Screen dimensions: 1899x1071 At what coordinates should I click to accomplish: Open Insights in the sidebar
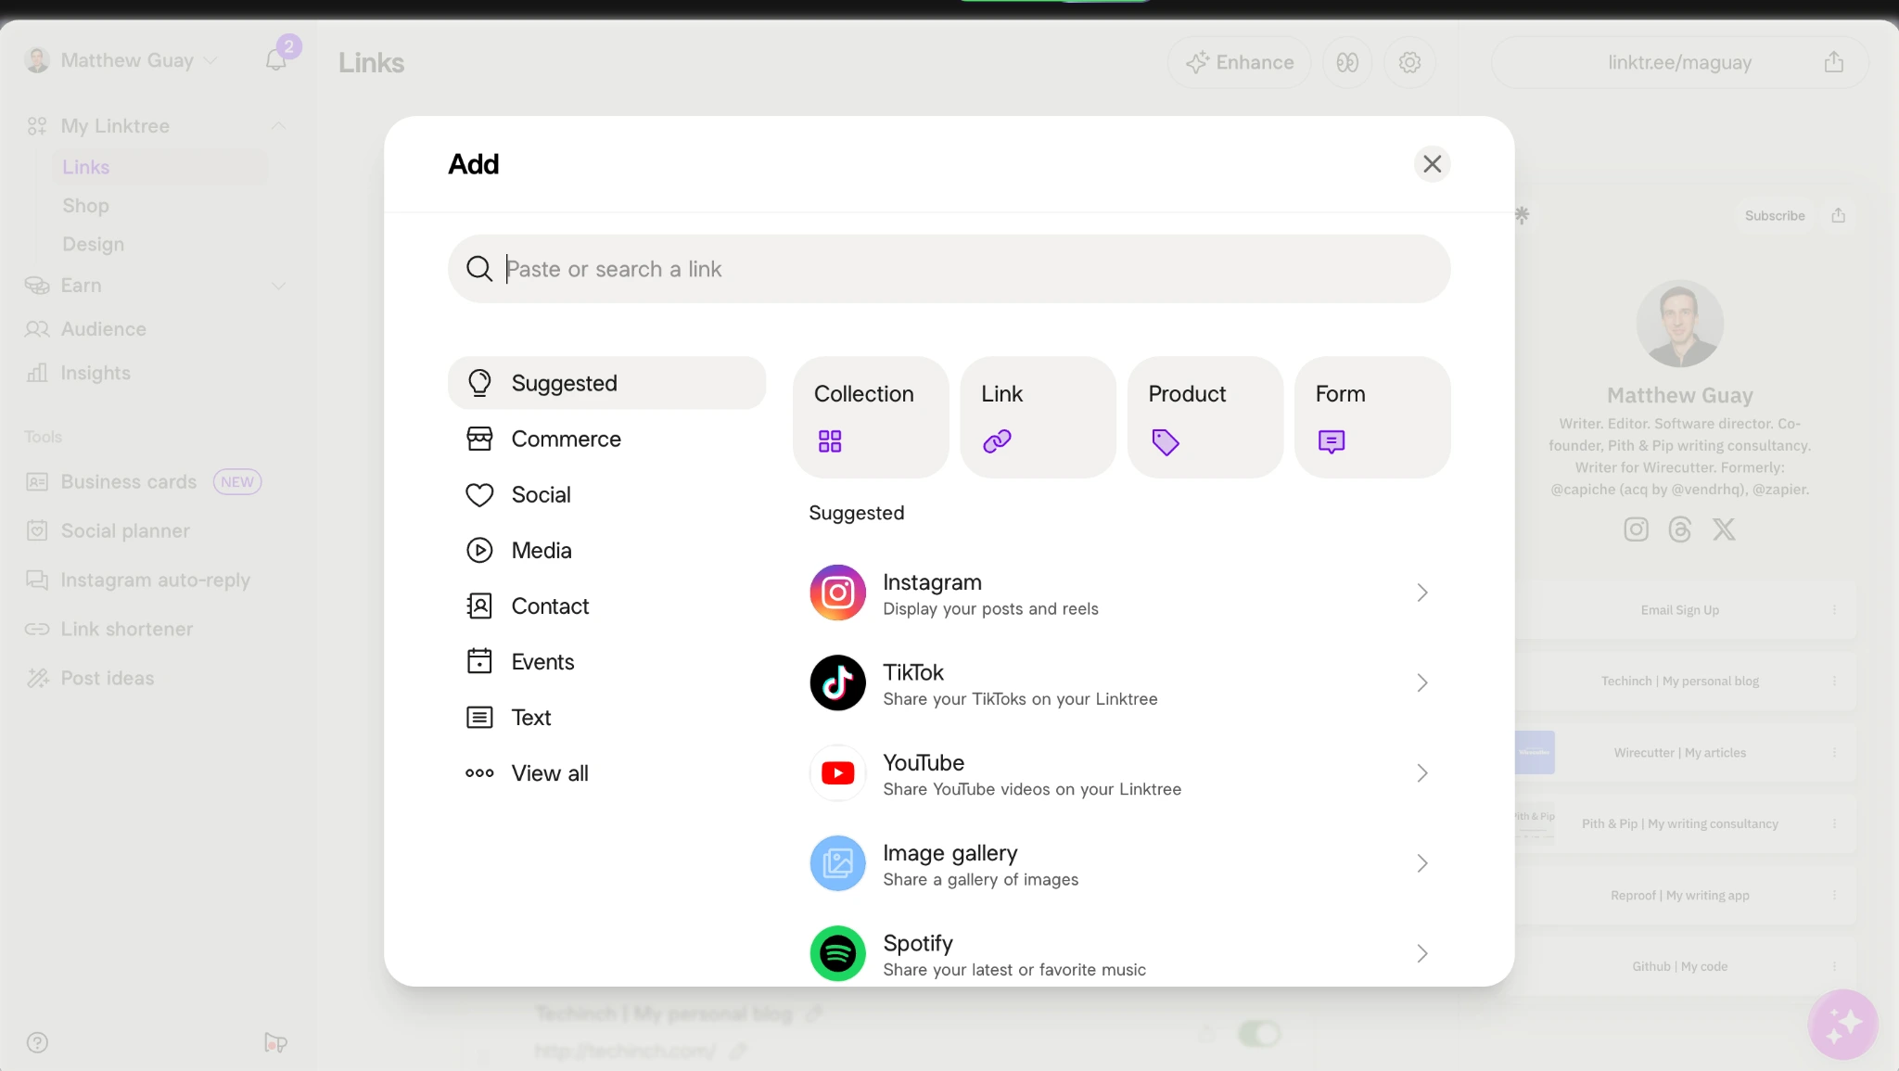pyautogui.click(x=79, y=373)
